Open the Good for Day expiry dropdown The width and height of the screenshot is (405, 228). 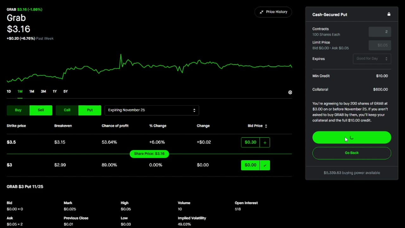click(372, 59)
